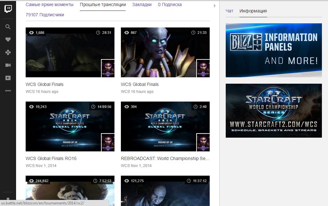328x206 pixels.
Task: Click the WCS channel link under the REBROADCAST title
Action: [125, 165]
